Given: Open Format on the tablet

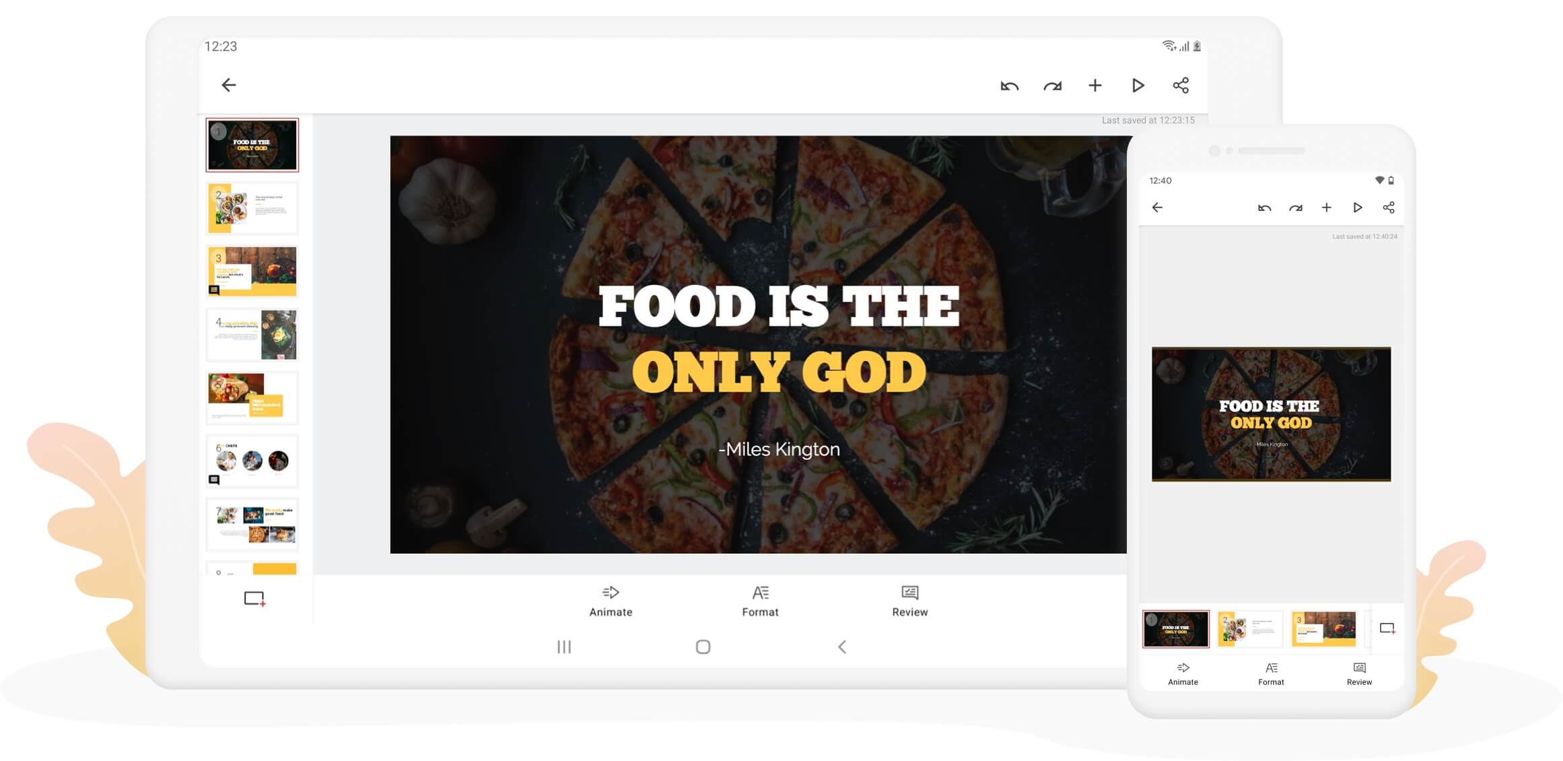Looking at the screenshot, I should [x=760, y=601].
